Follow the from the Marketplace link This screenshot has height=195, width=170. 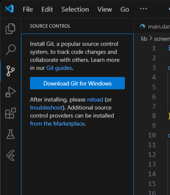click(57, 124)
